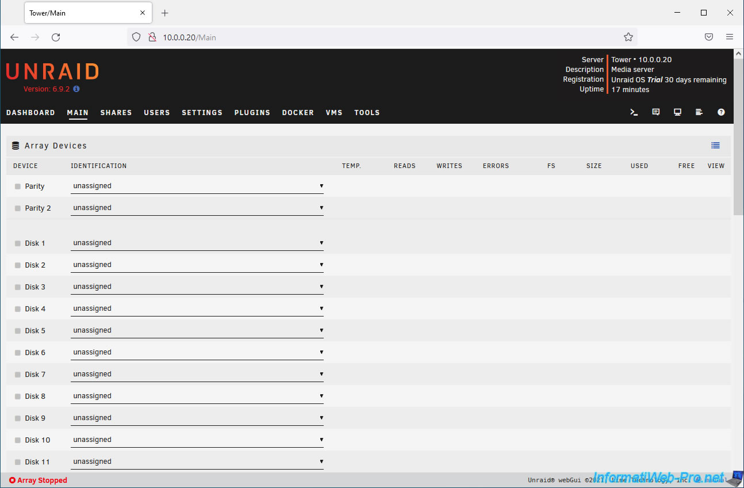Viewport: 744px width, 488px height.
Task: Click the Array Devices database icon
Action: point(16,146)
